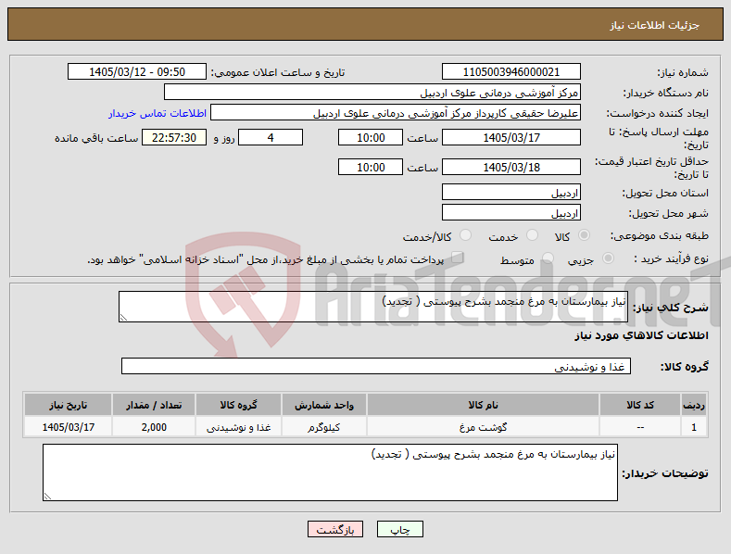731x554 pixels.
Task: Click the واحد شمارش column header
Action: (x=324, y=405)
